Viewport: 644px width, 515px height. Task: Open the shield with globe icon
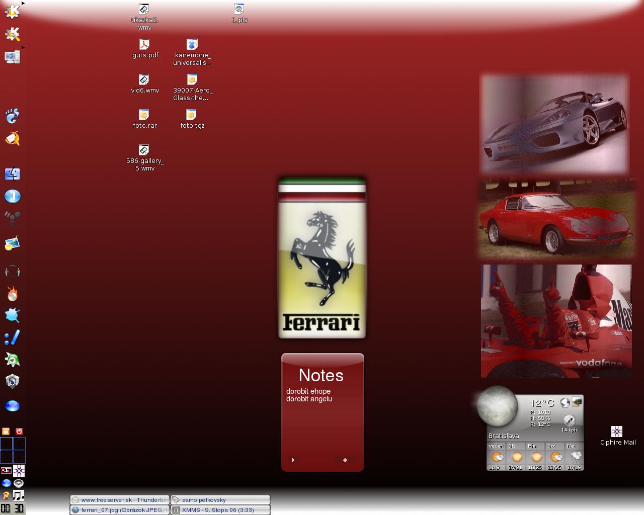(x=12, y=381)
